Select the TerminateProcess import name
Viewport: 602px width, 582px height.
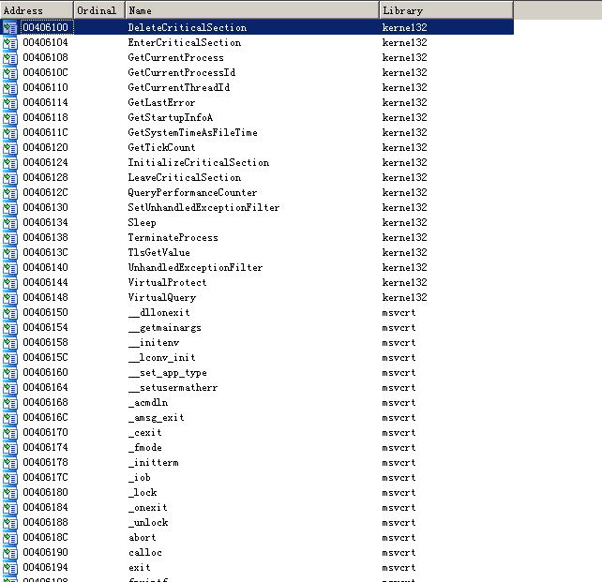pyautogui.click(x=173, y=237)
